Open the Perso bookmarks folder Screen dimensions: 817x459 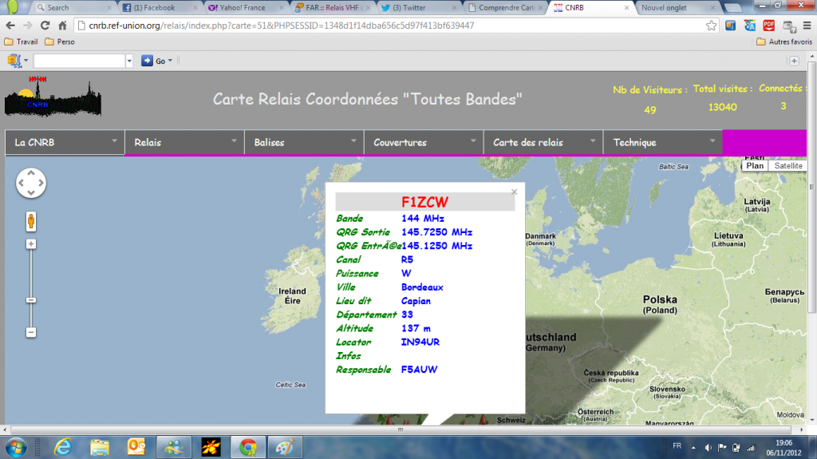coord(60,42)
